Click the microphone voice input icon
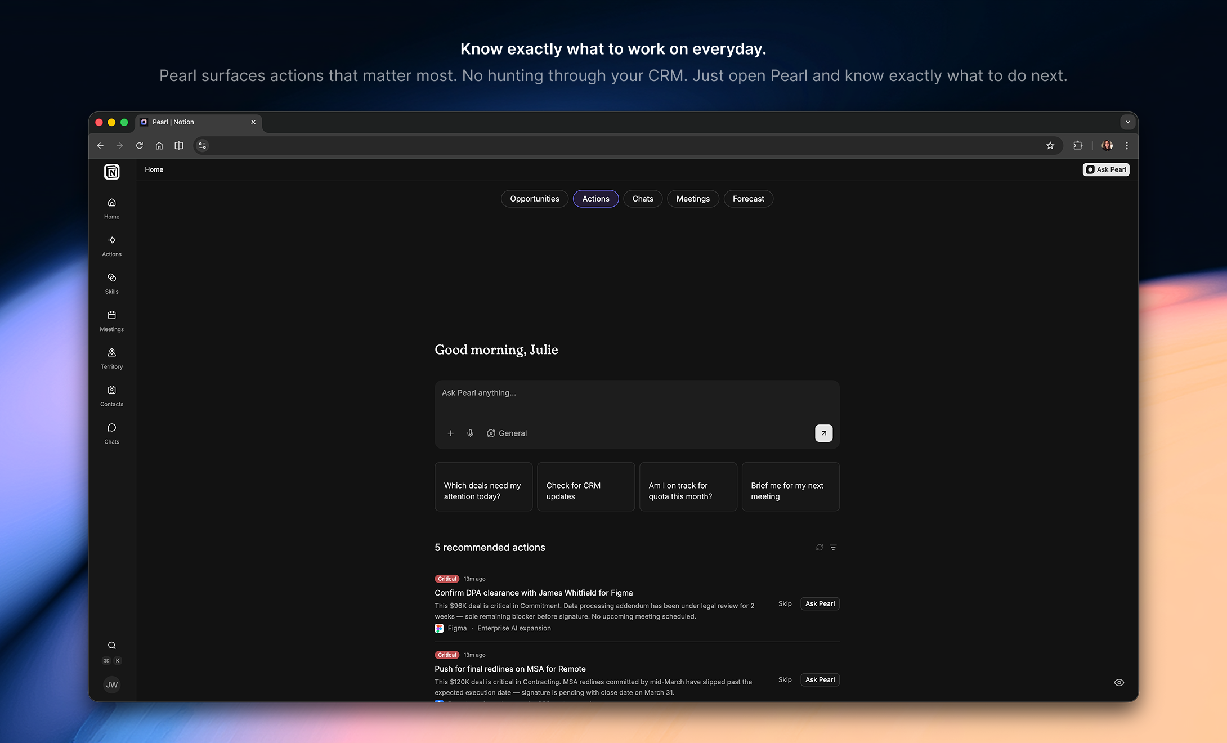This screenshot has height=743, width=1227. [471, 433]
